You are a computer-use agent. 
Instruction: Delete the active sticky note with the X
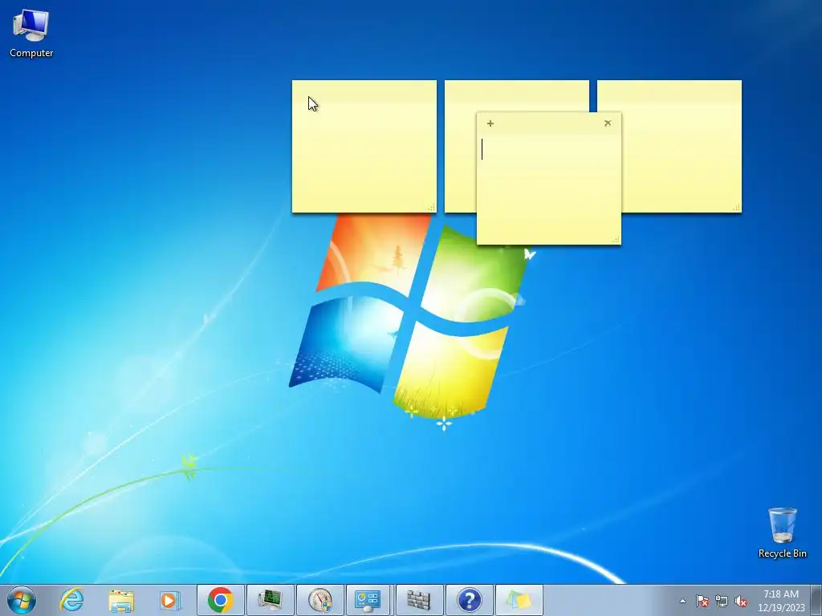608,123
